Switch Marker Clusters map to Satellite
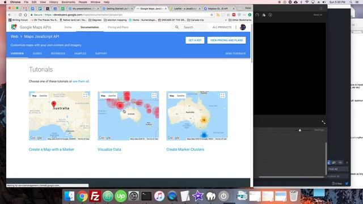 tap(180, 96)
